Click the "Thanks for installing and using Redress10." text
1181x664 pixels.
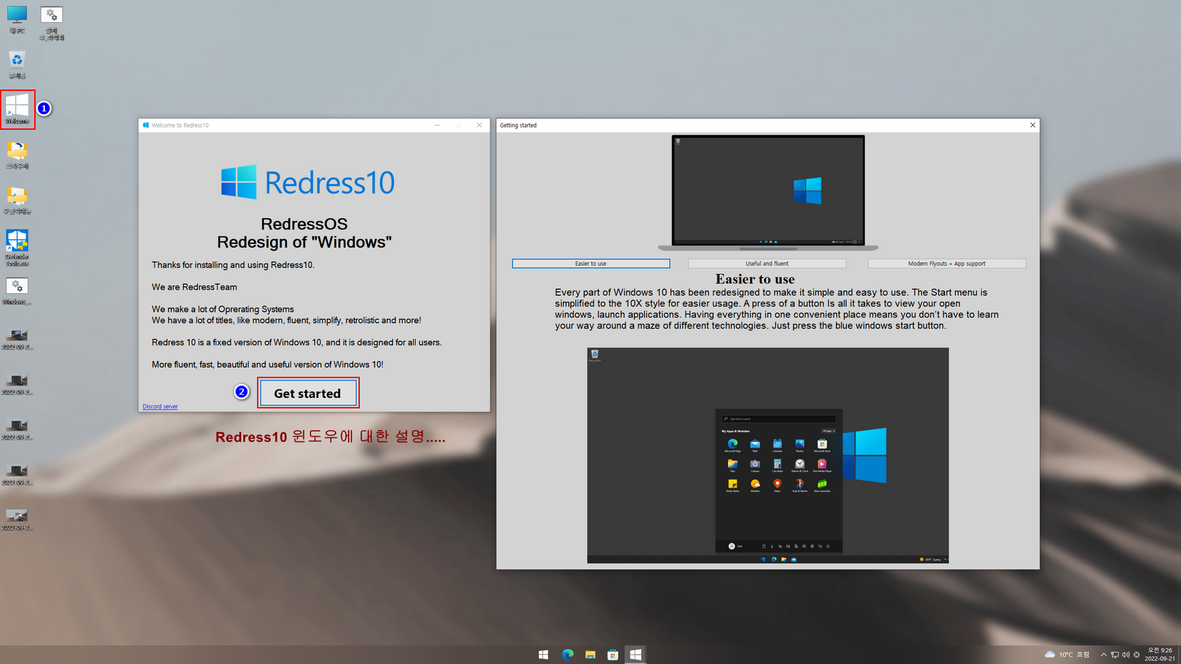233,265
